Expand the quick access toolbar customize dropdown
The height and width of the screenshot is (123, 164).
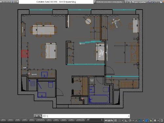coord(17,2)
